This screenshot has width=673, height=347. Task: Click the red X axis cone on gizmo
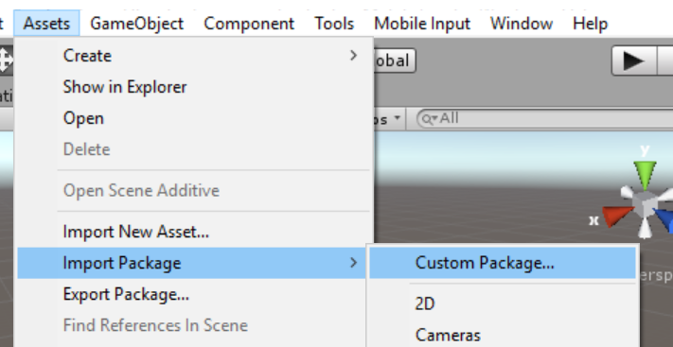(618, 216)
